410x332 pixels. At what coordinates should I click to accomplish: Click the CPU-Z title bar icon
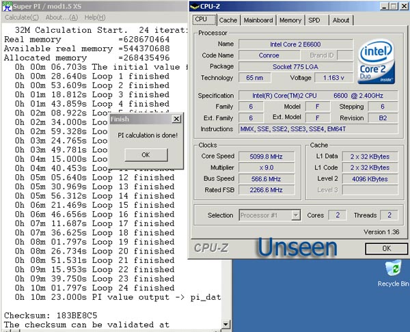tap(195, 7)
